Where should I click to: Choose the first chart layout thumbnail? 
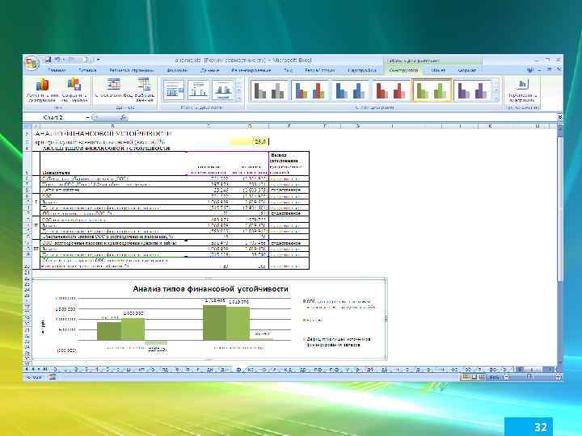point(173,90)
